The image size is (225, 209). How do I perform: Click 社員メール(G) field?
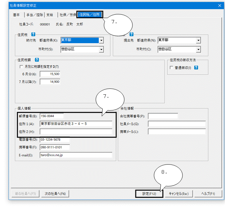(x=177, y=124)
